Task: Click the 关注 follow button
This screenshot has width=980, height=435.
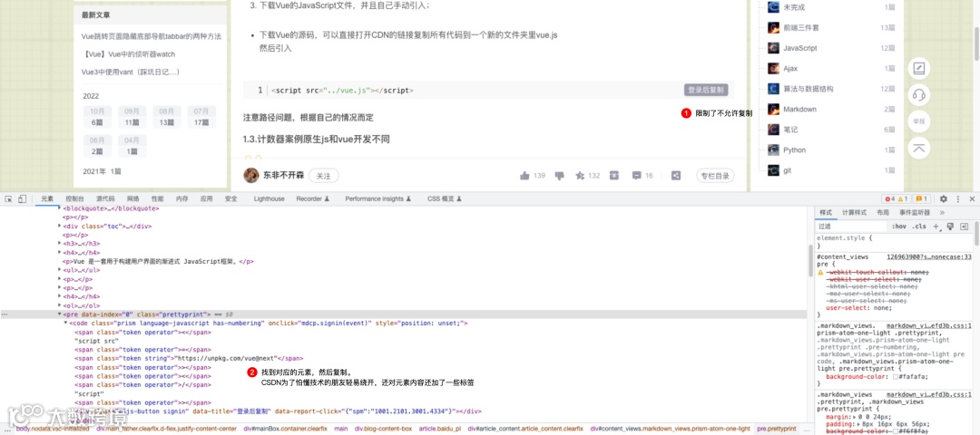Action: [x=323, y=176]
